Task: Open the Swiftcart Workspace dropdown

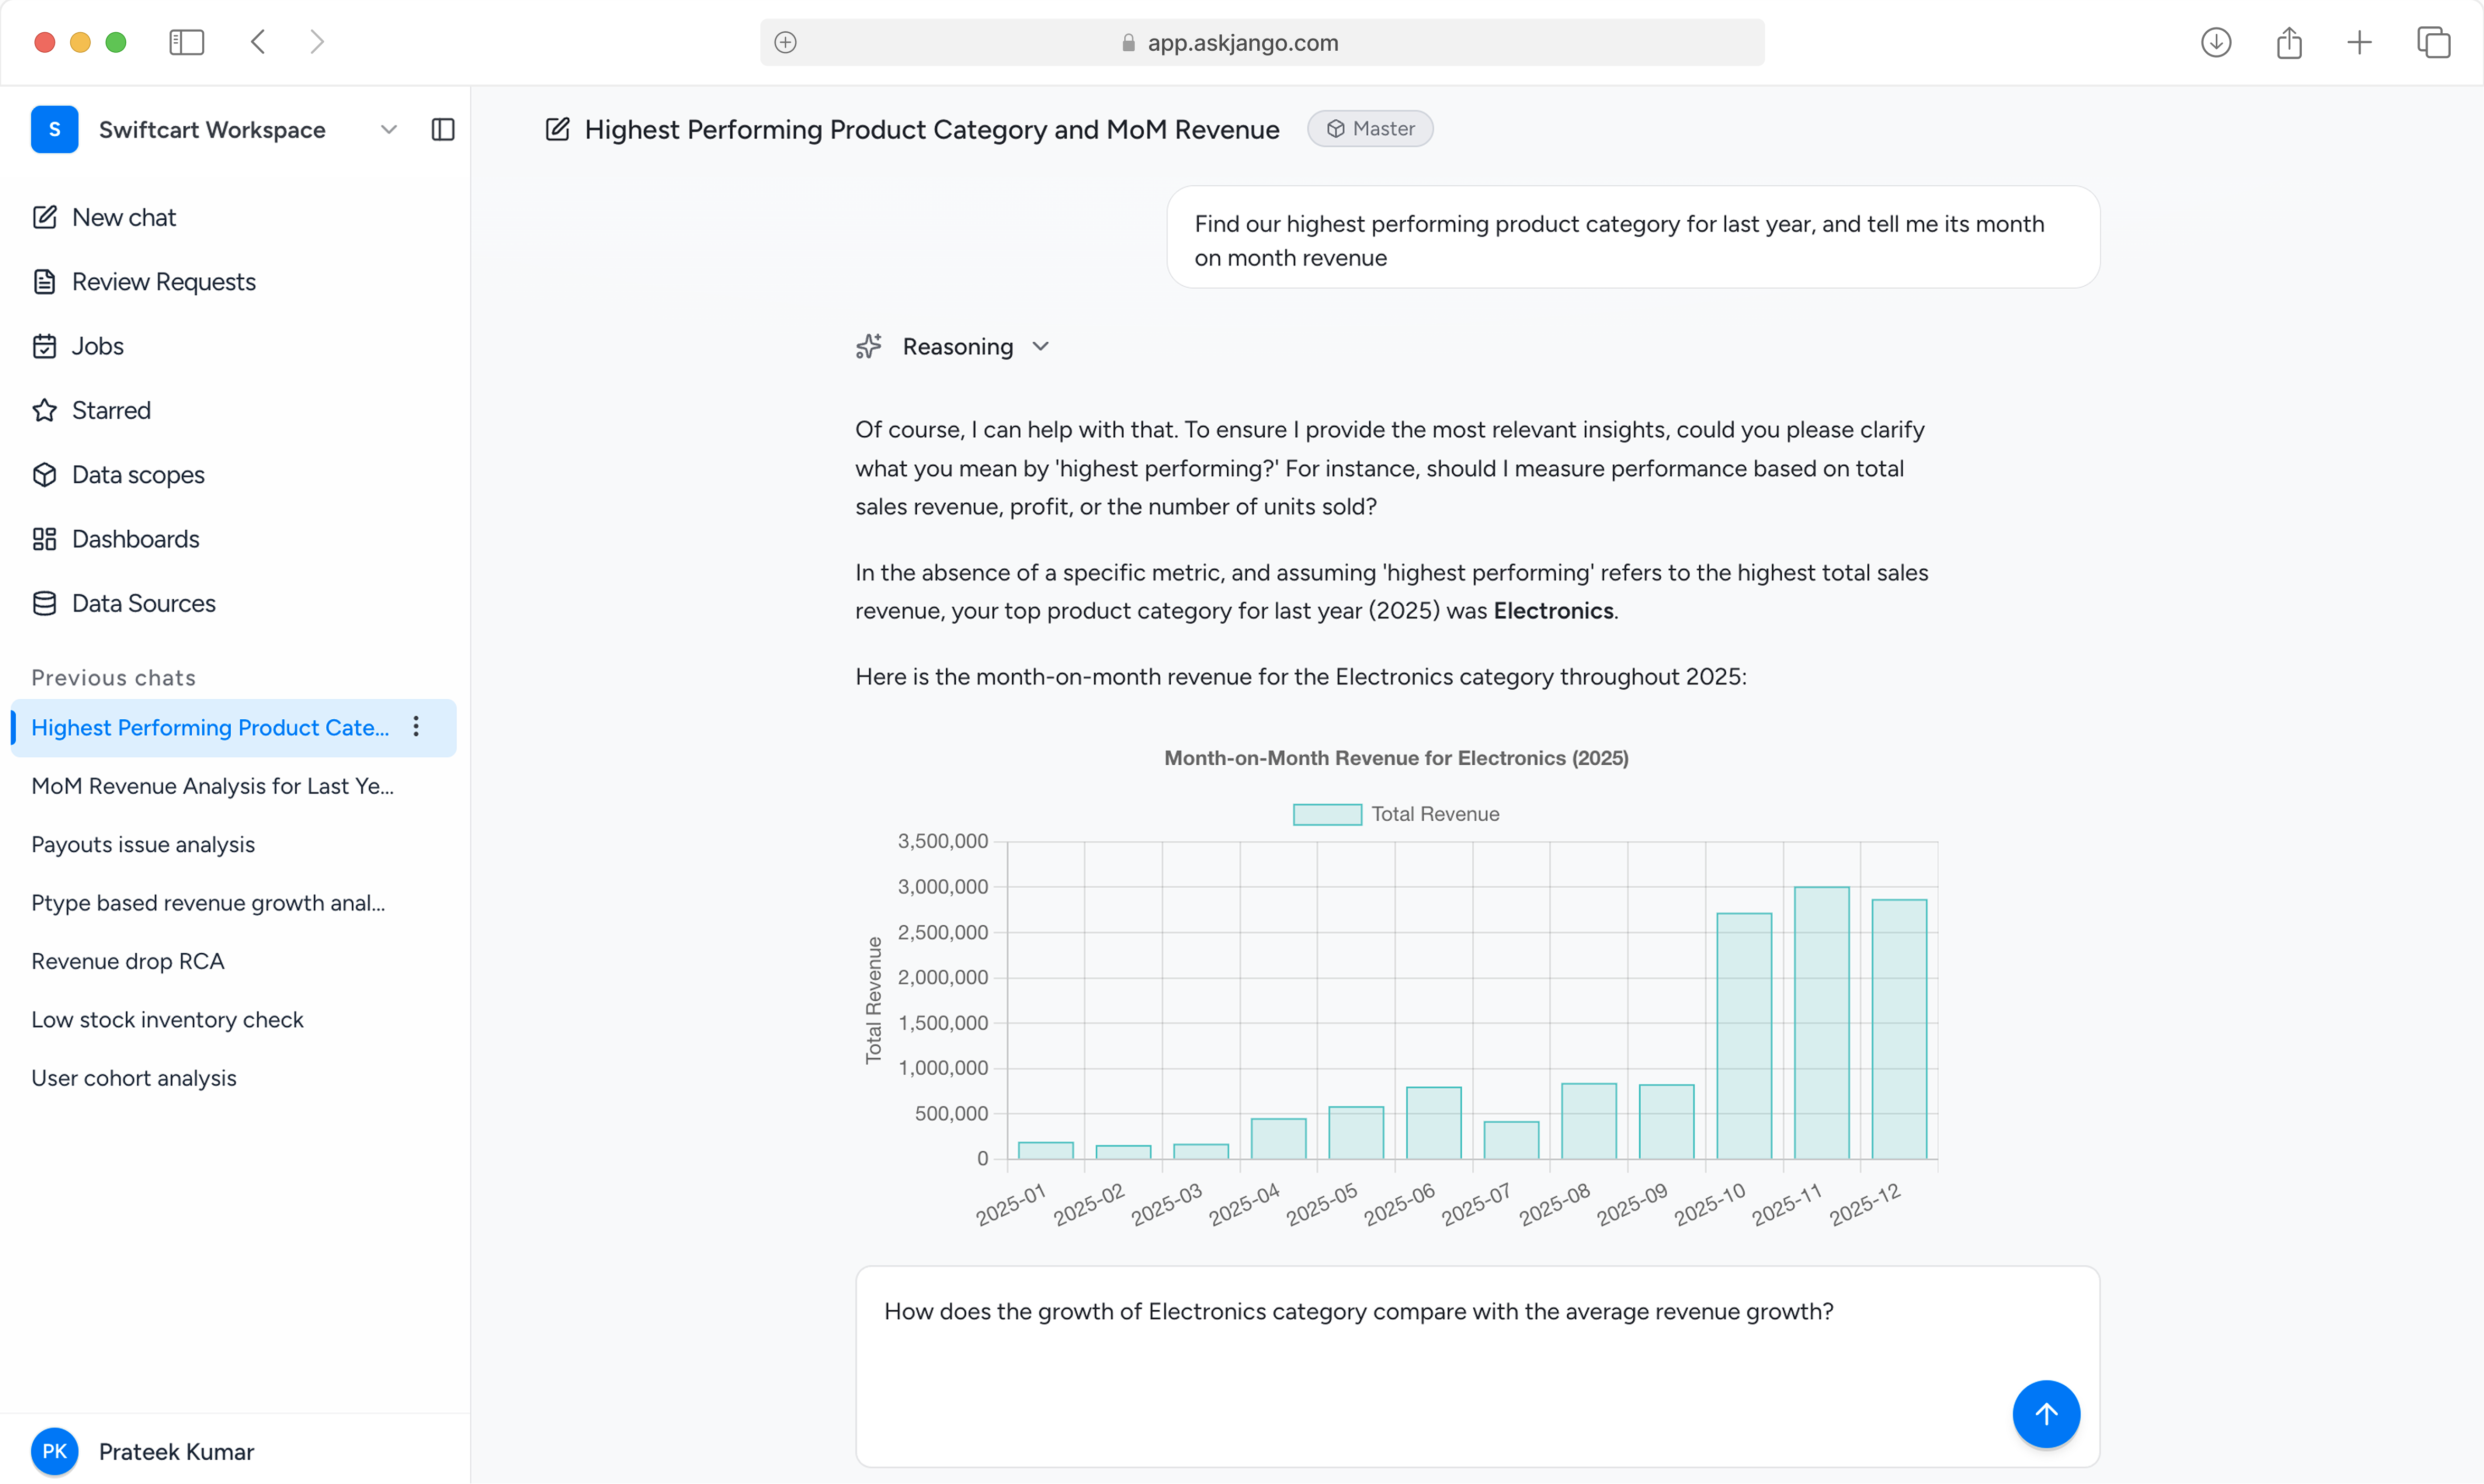Action: [x=389, y=129]
